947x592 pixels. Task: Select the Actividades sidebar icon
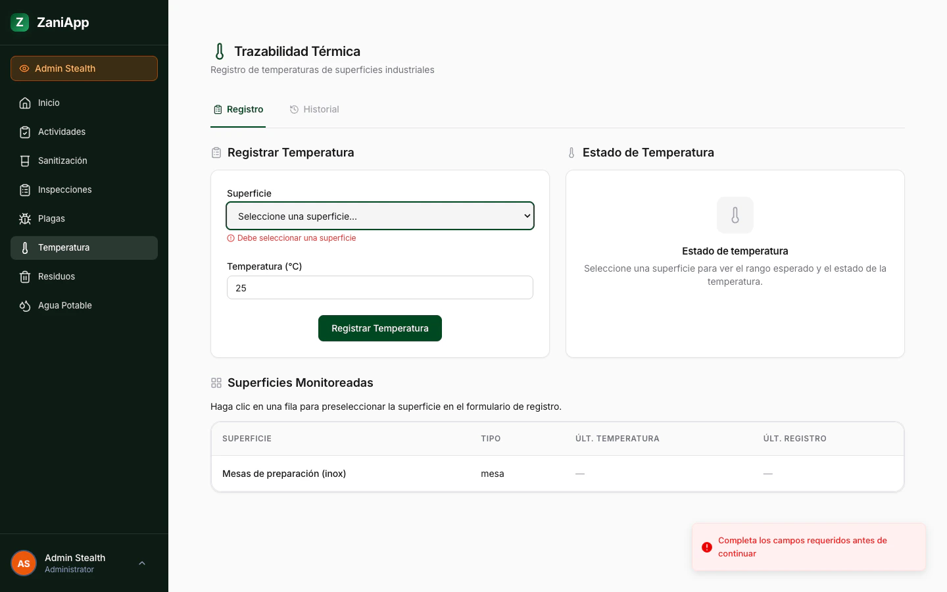(24, 132)
